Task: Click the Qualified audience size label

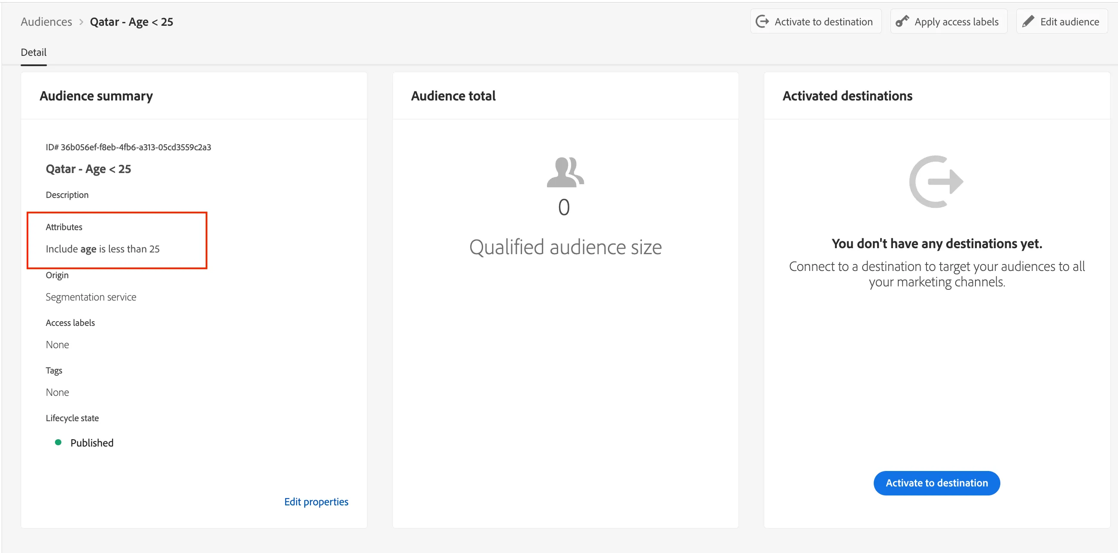Action: point(565,247)
